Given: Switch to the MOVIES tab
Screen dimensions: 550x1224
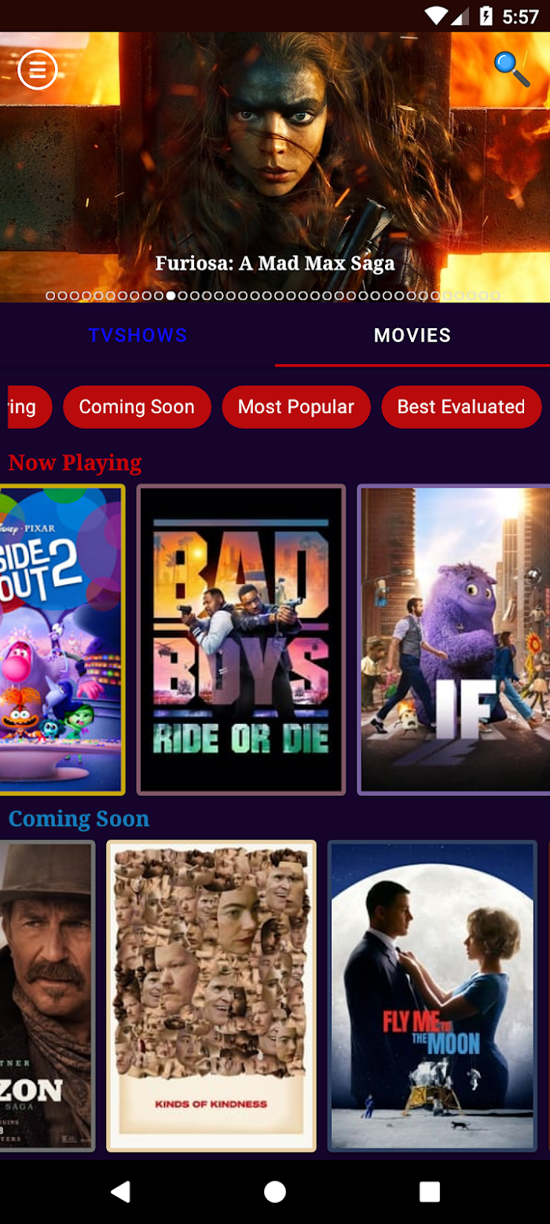Looking at the screenshot, I should 412,336.
